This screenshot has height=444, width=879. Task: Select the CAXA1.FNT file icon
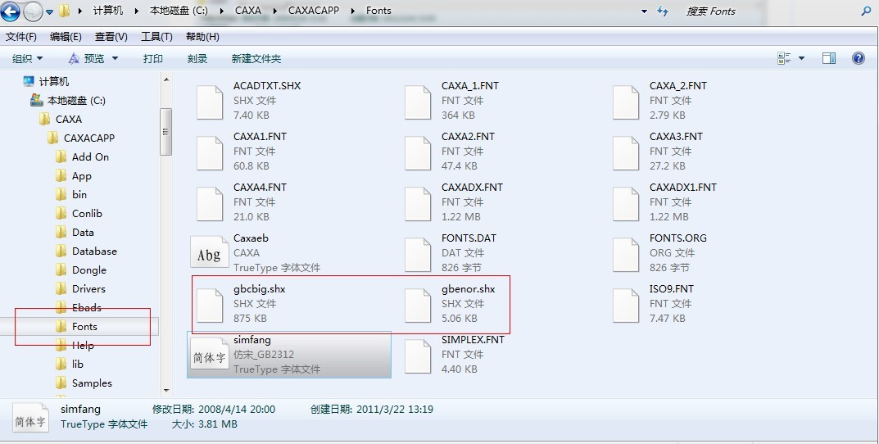(x=211, y=153)
